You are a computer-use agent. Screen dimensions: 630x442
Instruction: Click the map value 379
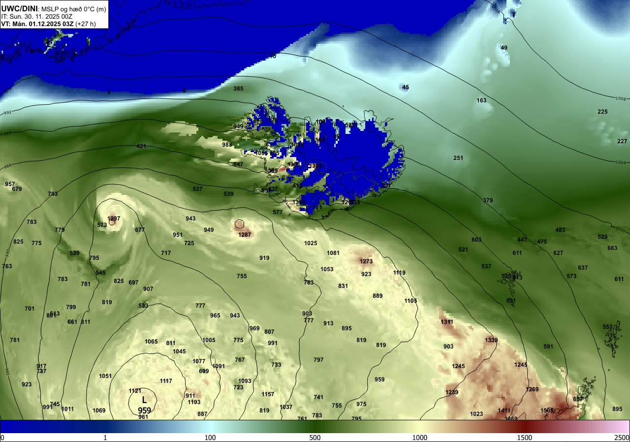488,200
